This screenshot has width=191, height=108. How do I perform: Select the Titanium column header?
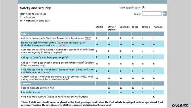coord(157,27)
